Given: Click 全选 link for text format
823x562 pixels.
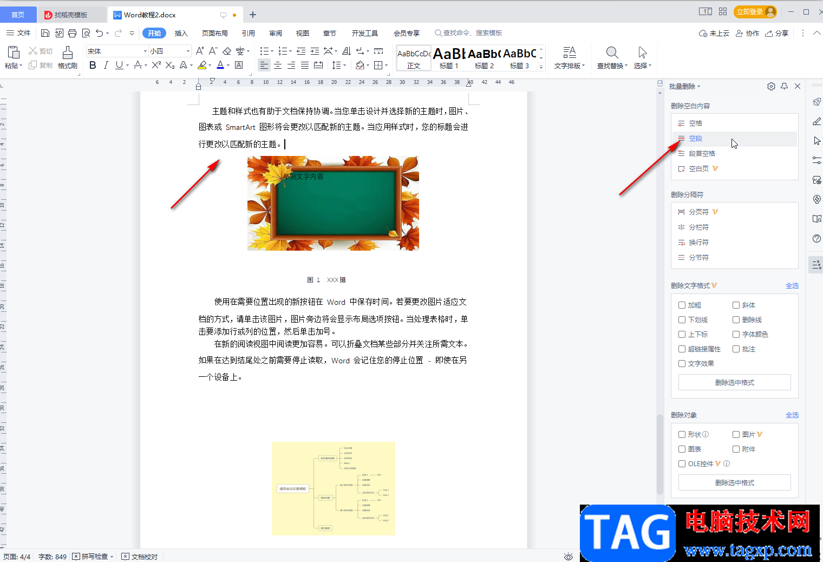Looking at the screenshot, I should pyautogui.click(x=792, y=285).
